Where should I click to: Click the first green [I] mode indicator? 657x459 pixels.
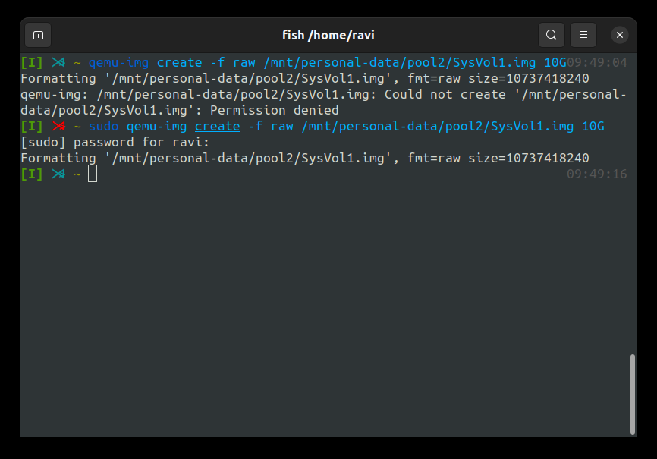click(x=32, y=62)
